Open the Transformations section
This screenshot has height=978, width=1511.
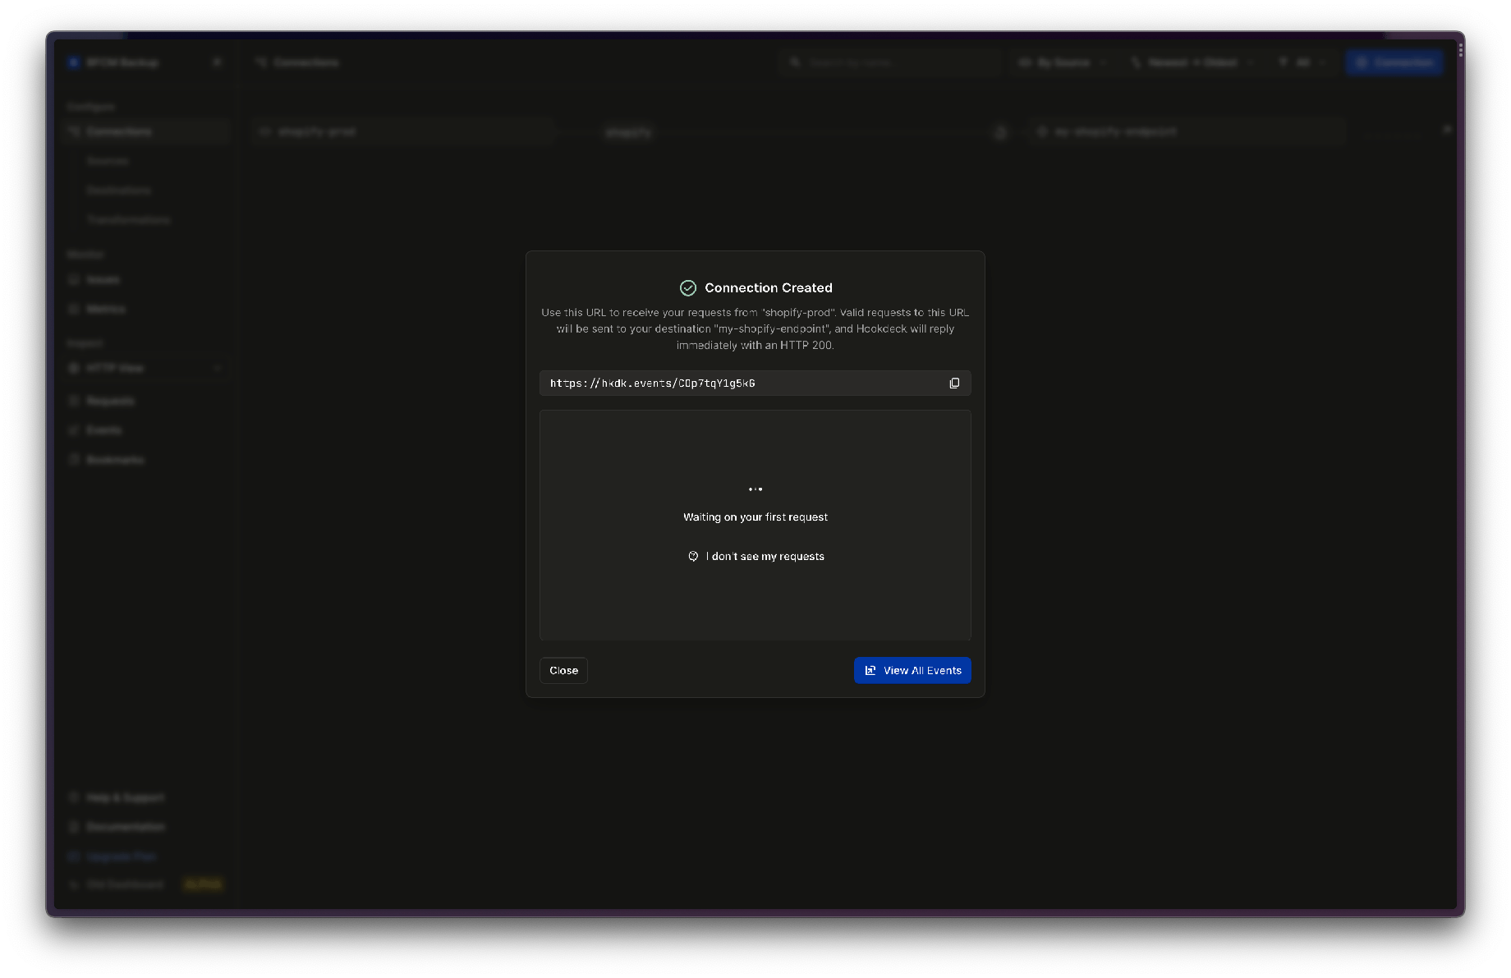click(x=128, y=219)
